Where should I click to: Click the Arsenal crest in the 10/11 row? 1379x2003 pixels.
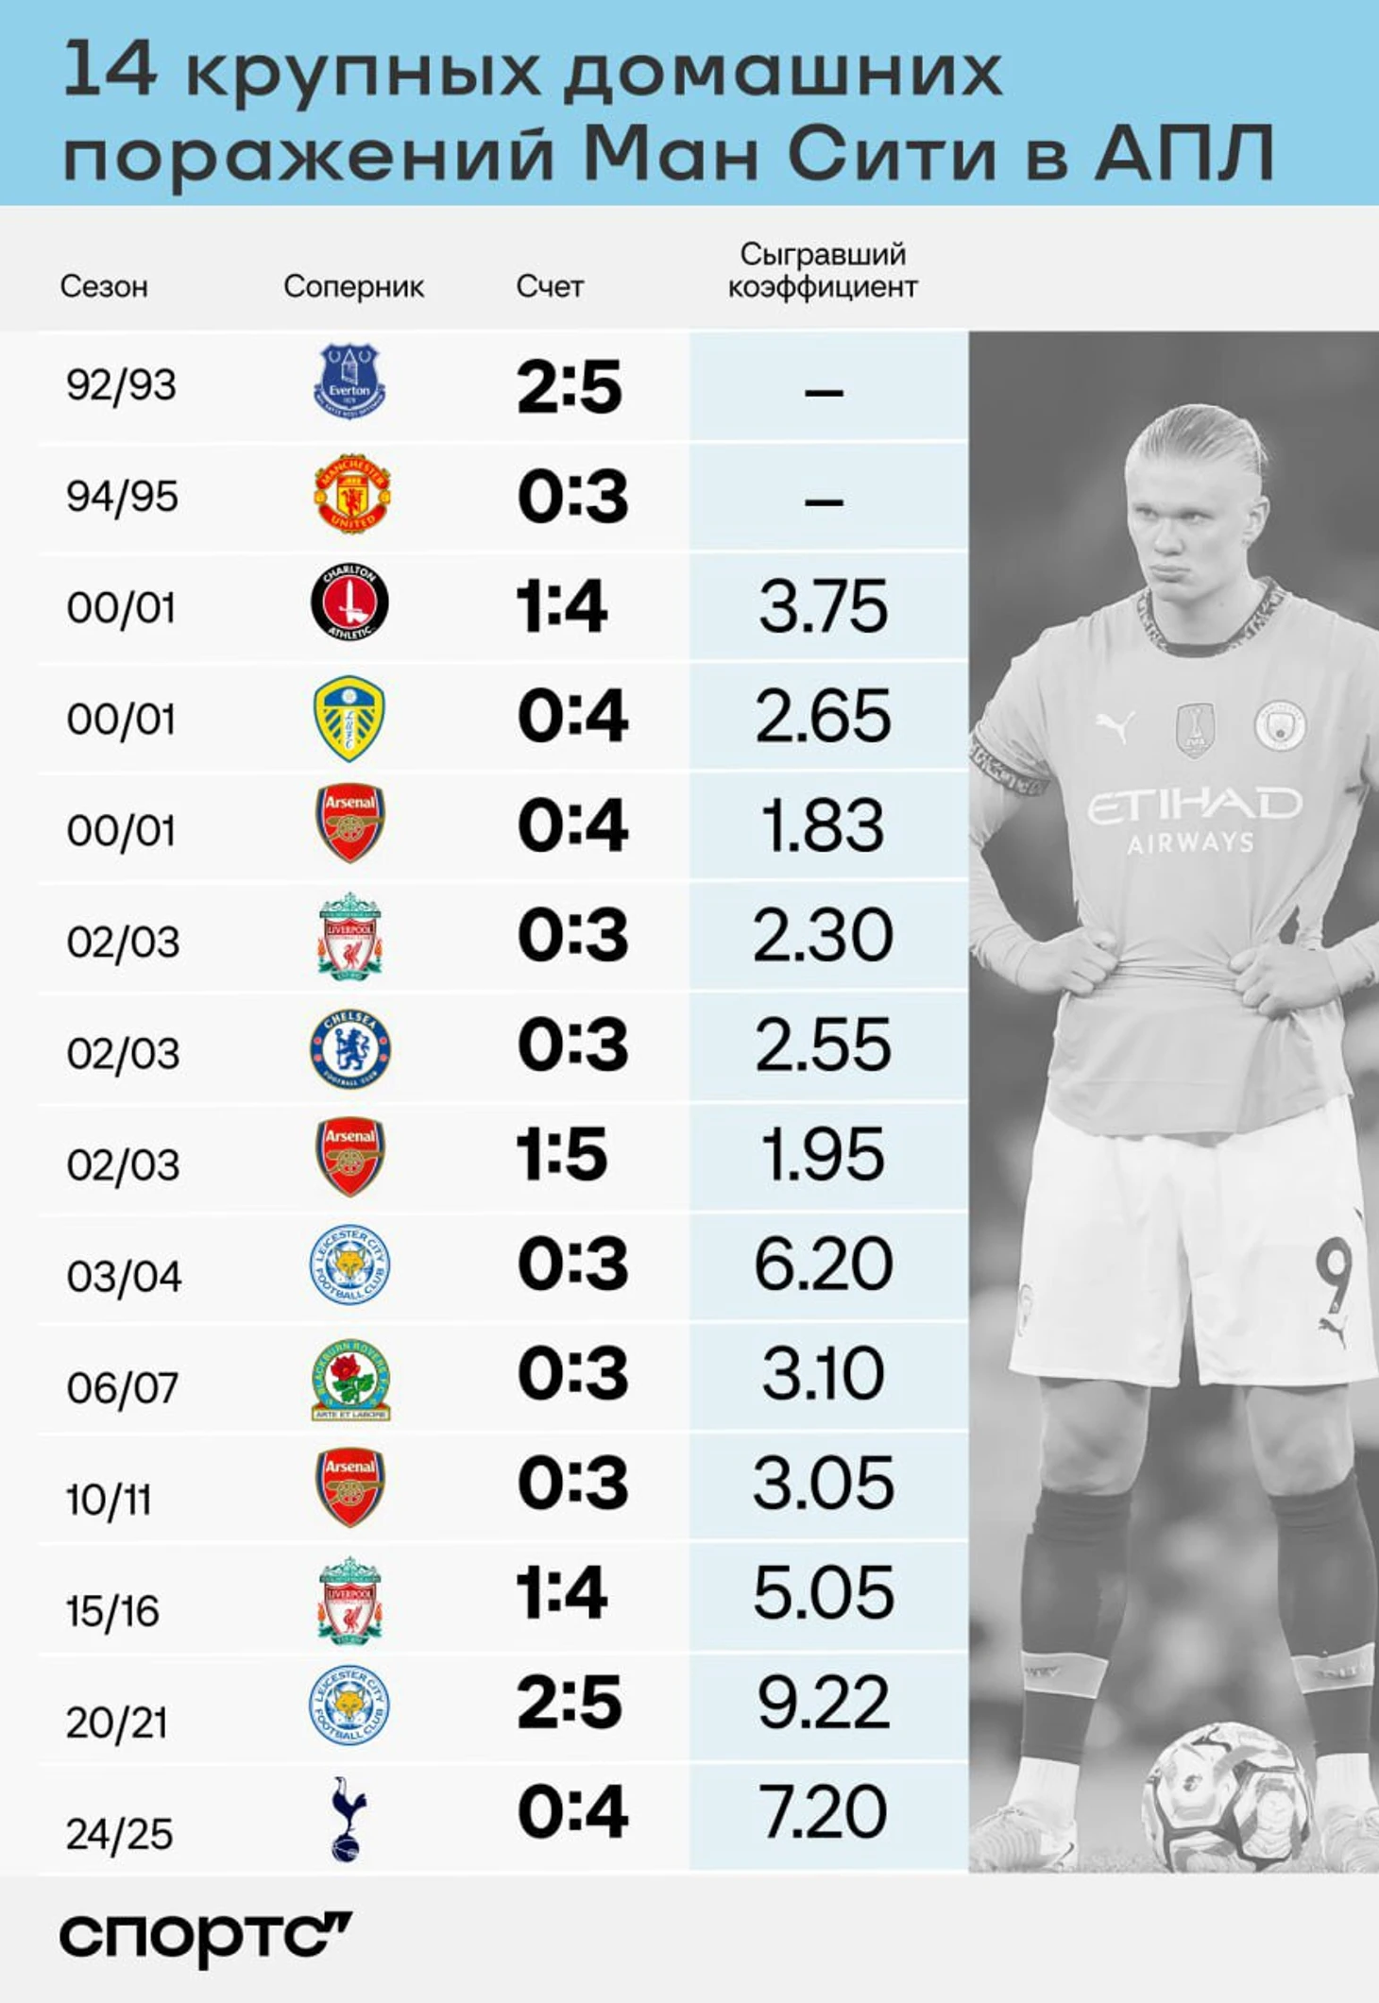[349, 1486]
